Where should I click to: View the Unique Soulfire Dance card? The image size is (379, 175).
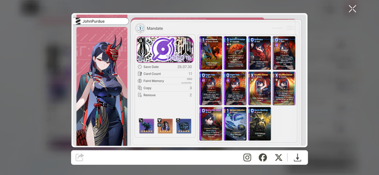pyautogui.click(x=284, y=88)
